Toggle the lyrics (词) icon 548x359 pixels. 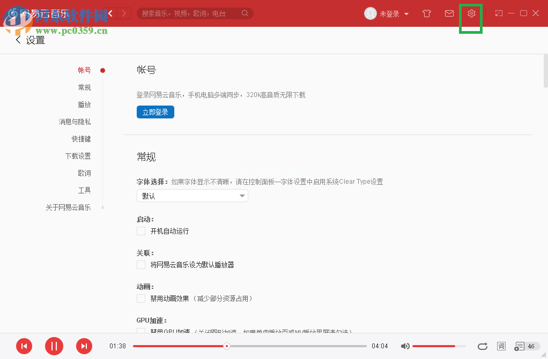(x=501, y=346)
